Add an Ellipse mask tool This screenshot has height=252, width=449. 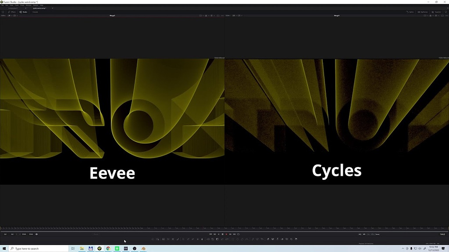coord(237,239)
